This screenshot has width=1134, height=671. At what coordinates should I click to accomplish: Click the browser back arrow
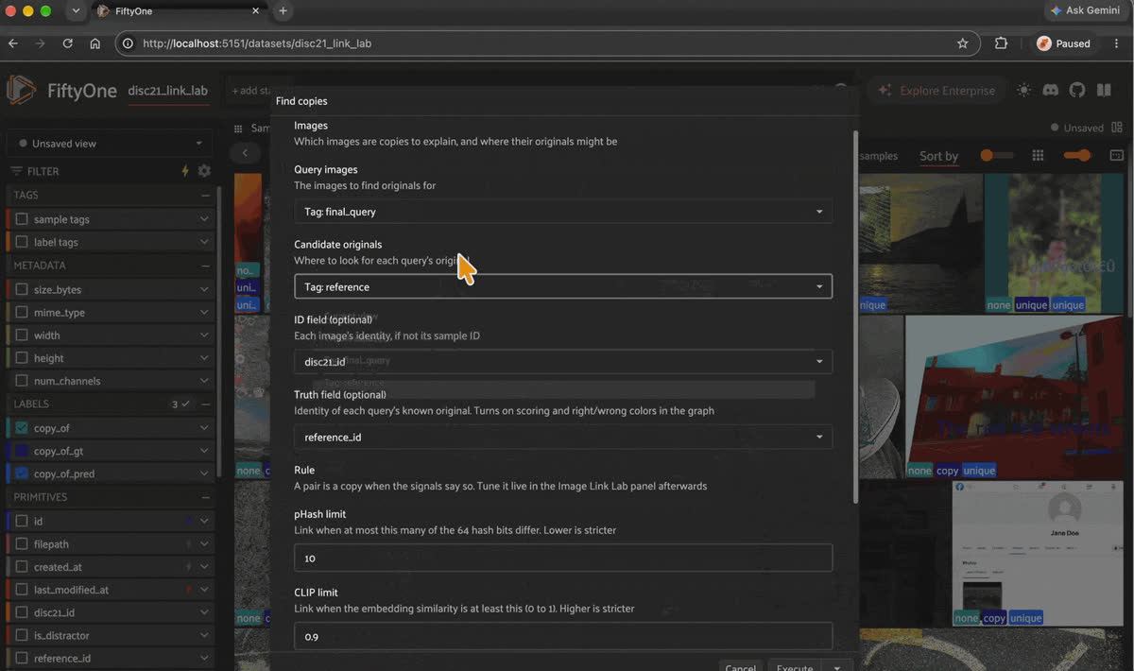click(x=12, y=43)
